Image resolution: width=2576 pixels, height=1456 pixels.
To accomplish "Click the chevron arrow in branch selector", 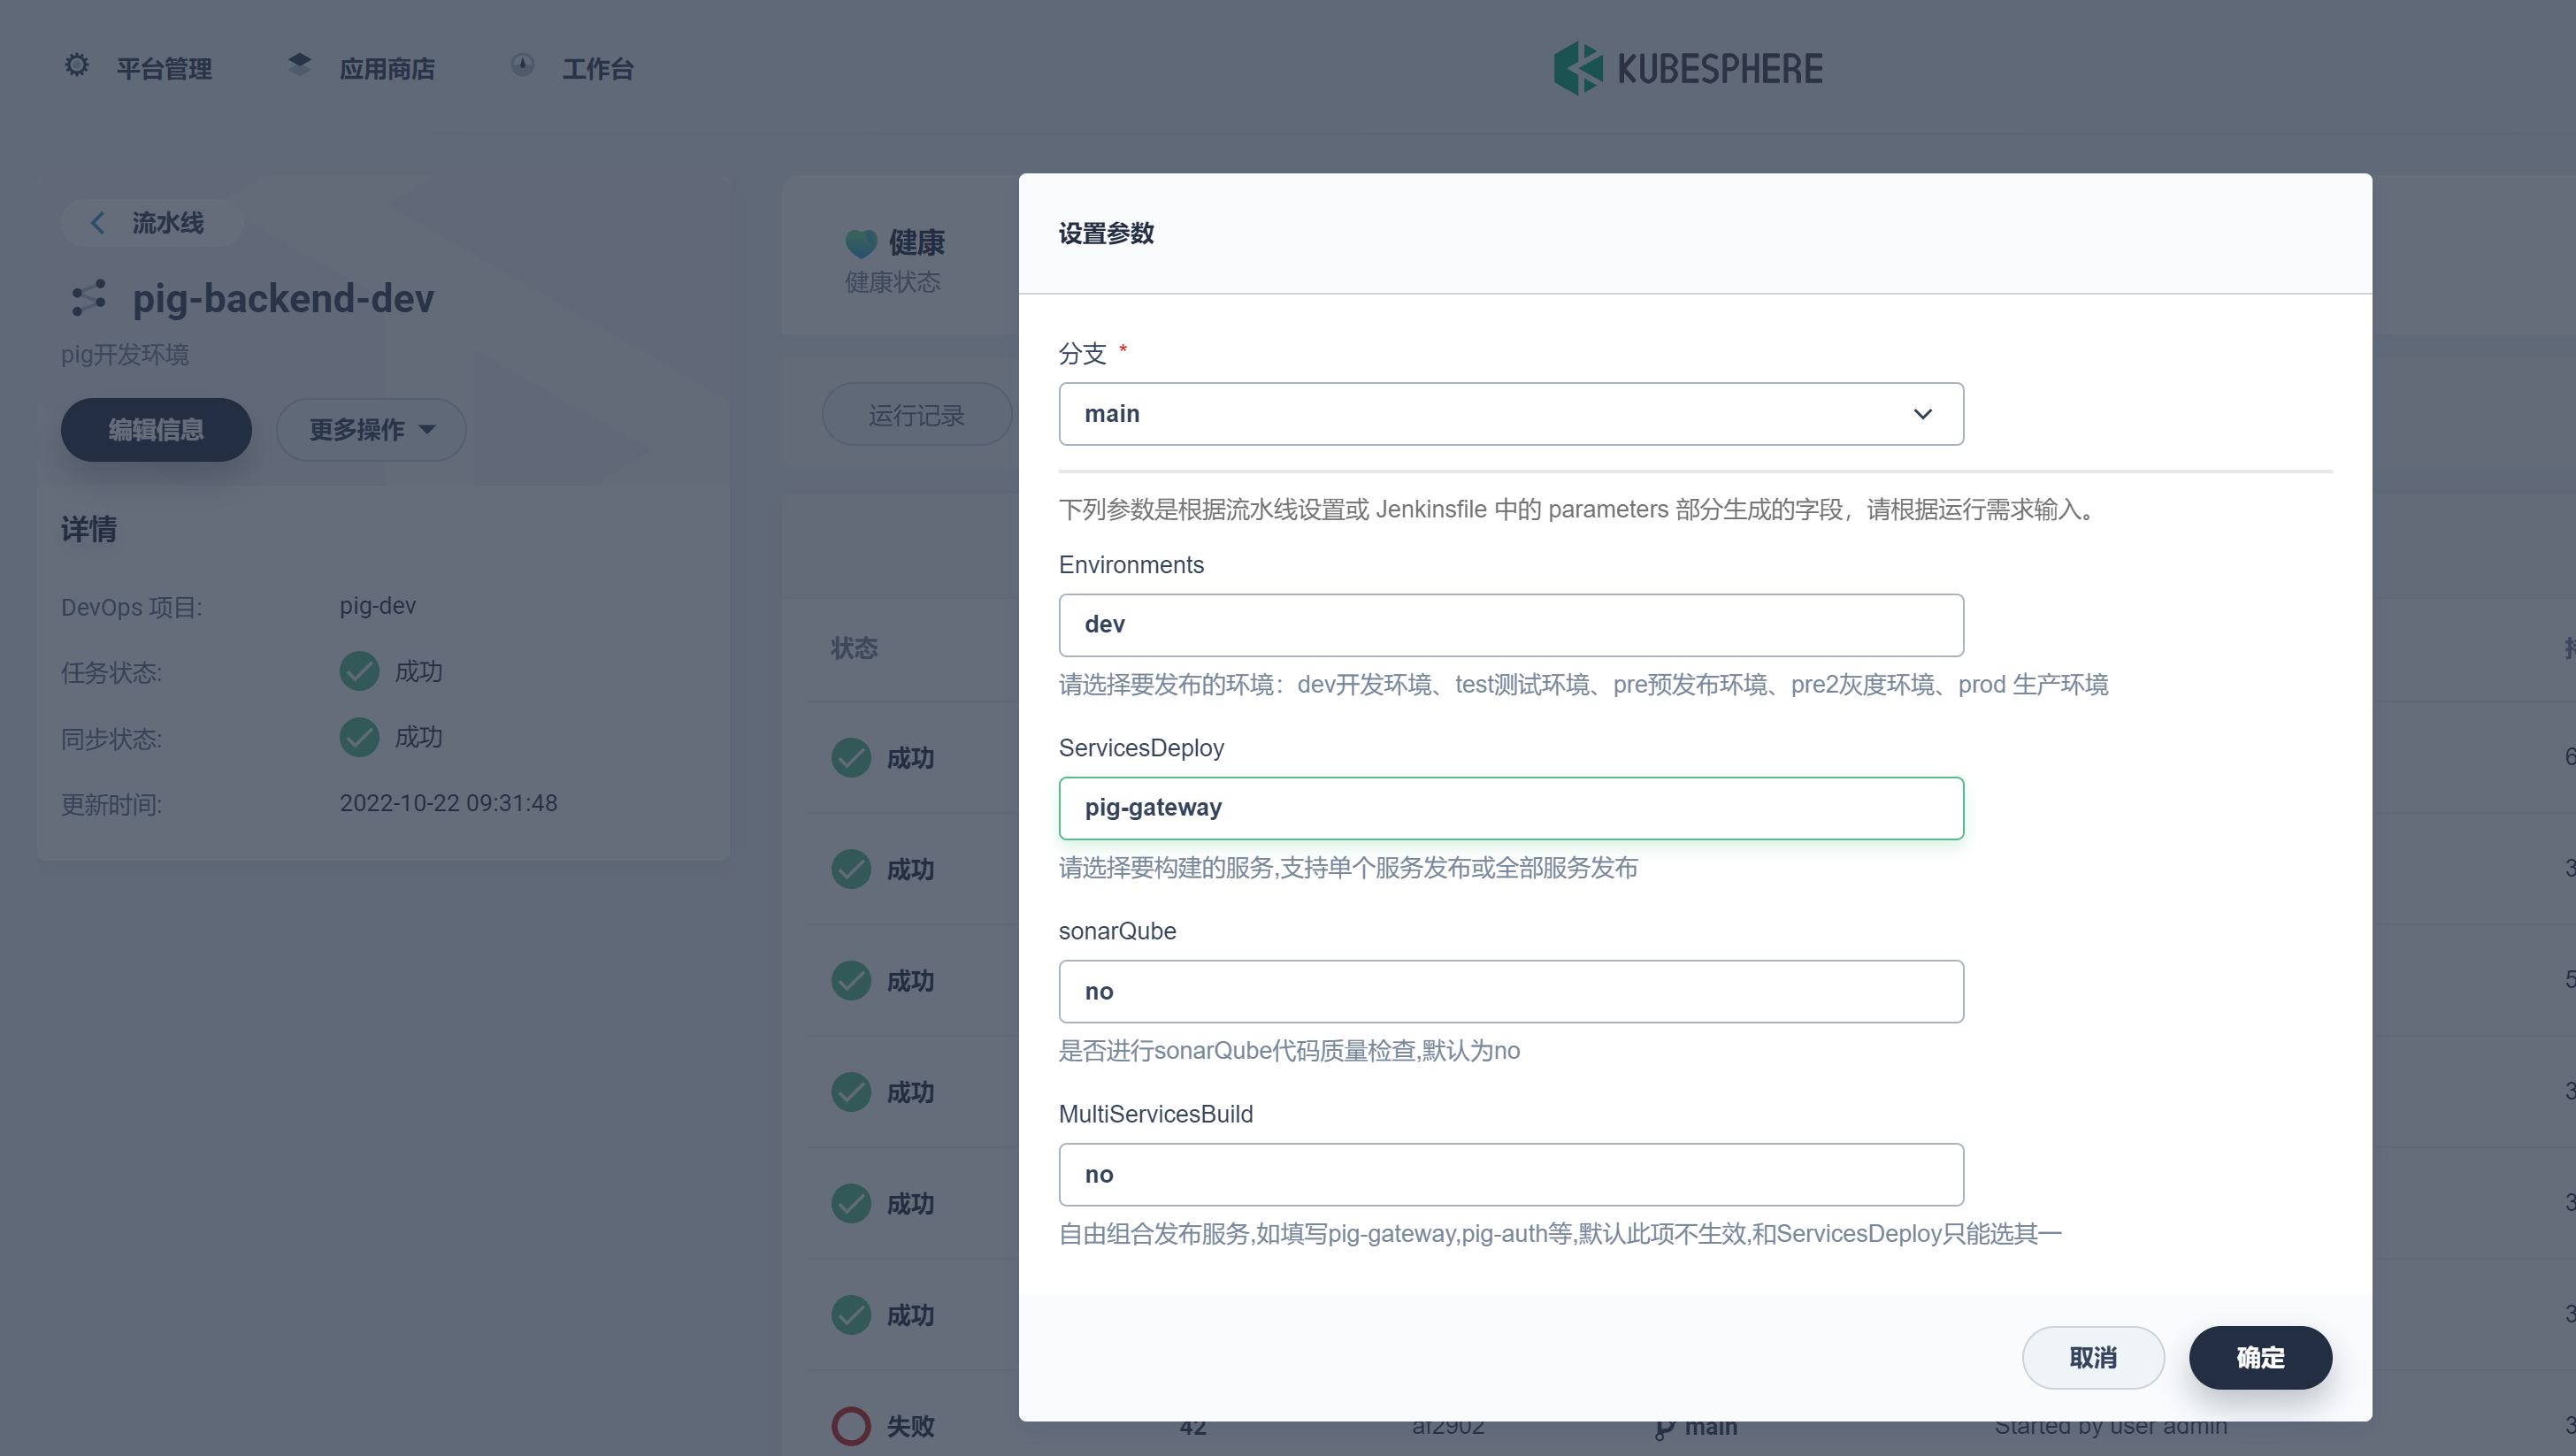I will pyautogui.click(x=1922, y=414).
